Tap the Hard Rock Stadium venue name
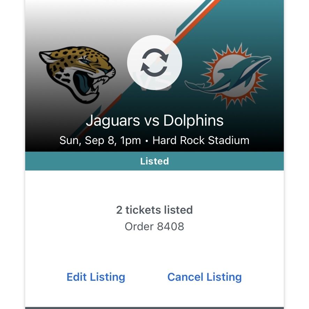Screen dimensions: 309x309 coord(201,140)
